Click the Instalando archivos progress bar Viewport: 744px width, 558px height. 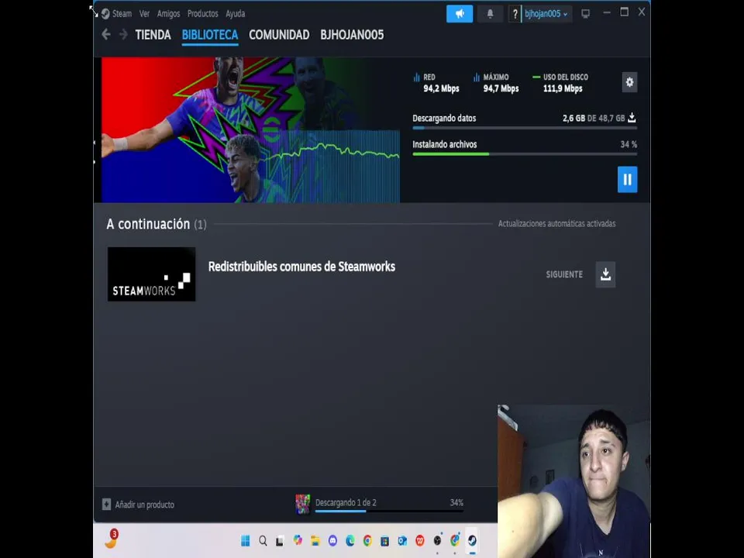[x=525, y=153]
